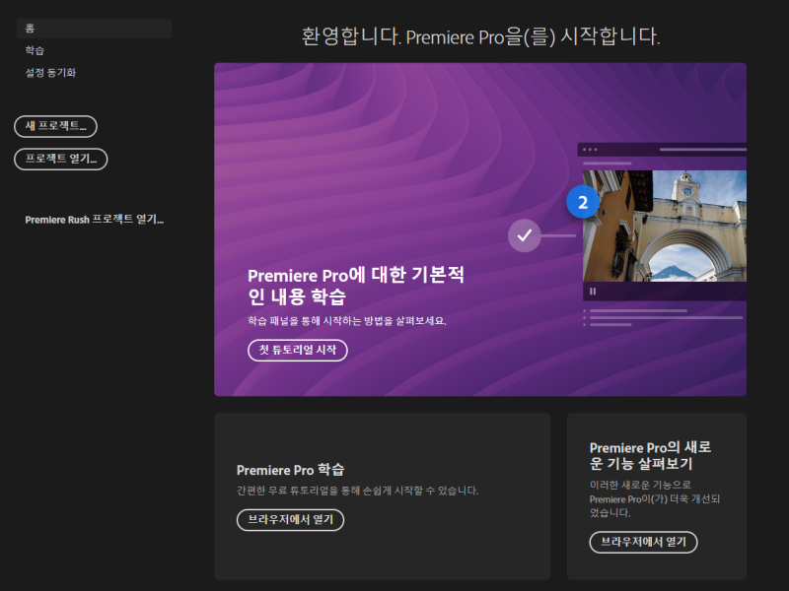Click the highlighted 홈 selection box
The height and width of the screenshot is (591, 789).
pos(94,28)
